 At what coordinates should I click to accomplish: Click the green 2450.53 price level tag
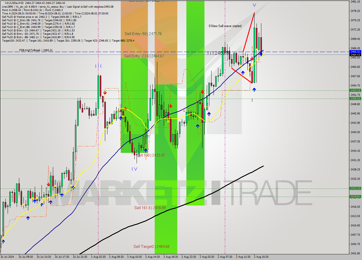pyautogui.click(x=355, y=98)
